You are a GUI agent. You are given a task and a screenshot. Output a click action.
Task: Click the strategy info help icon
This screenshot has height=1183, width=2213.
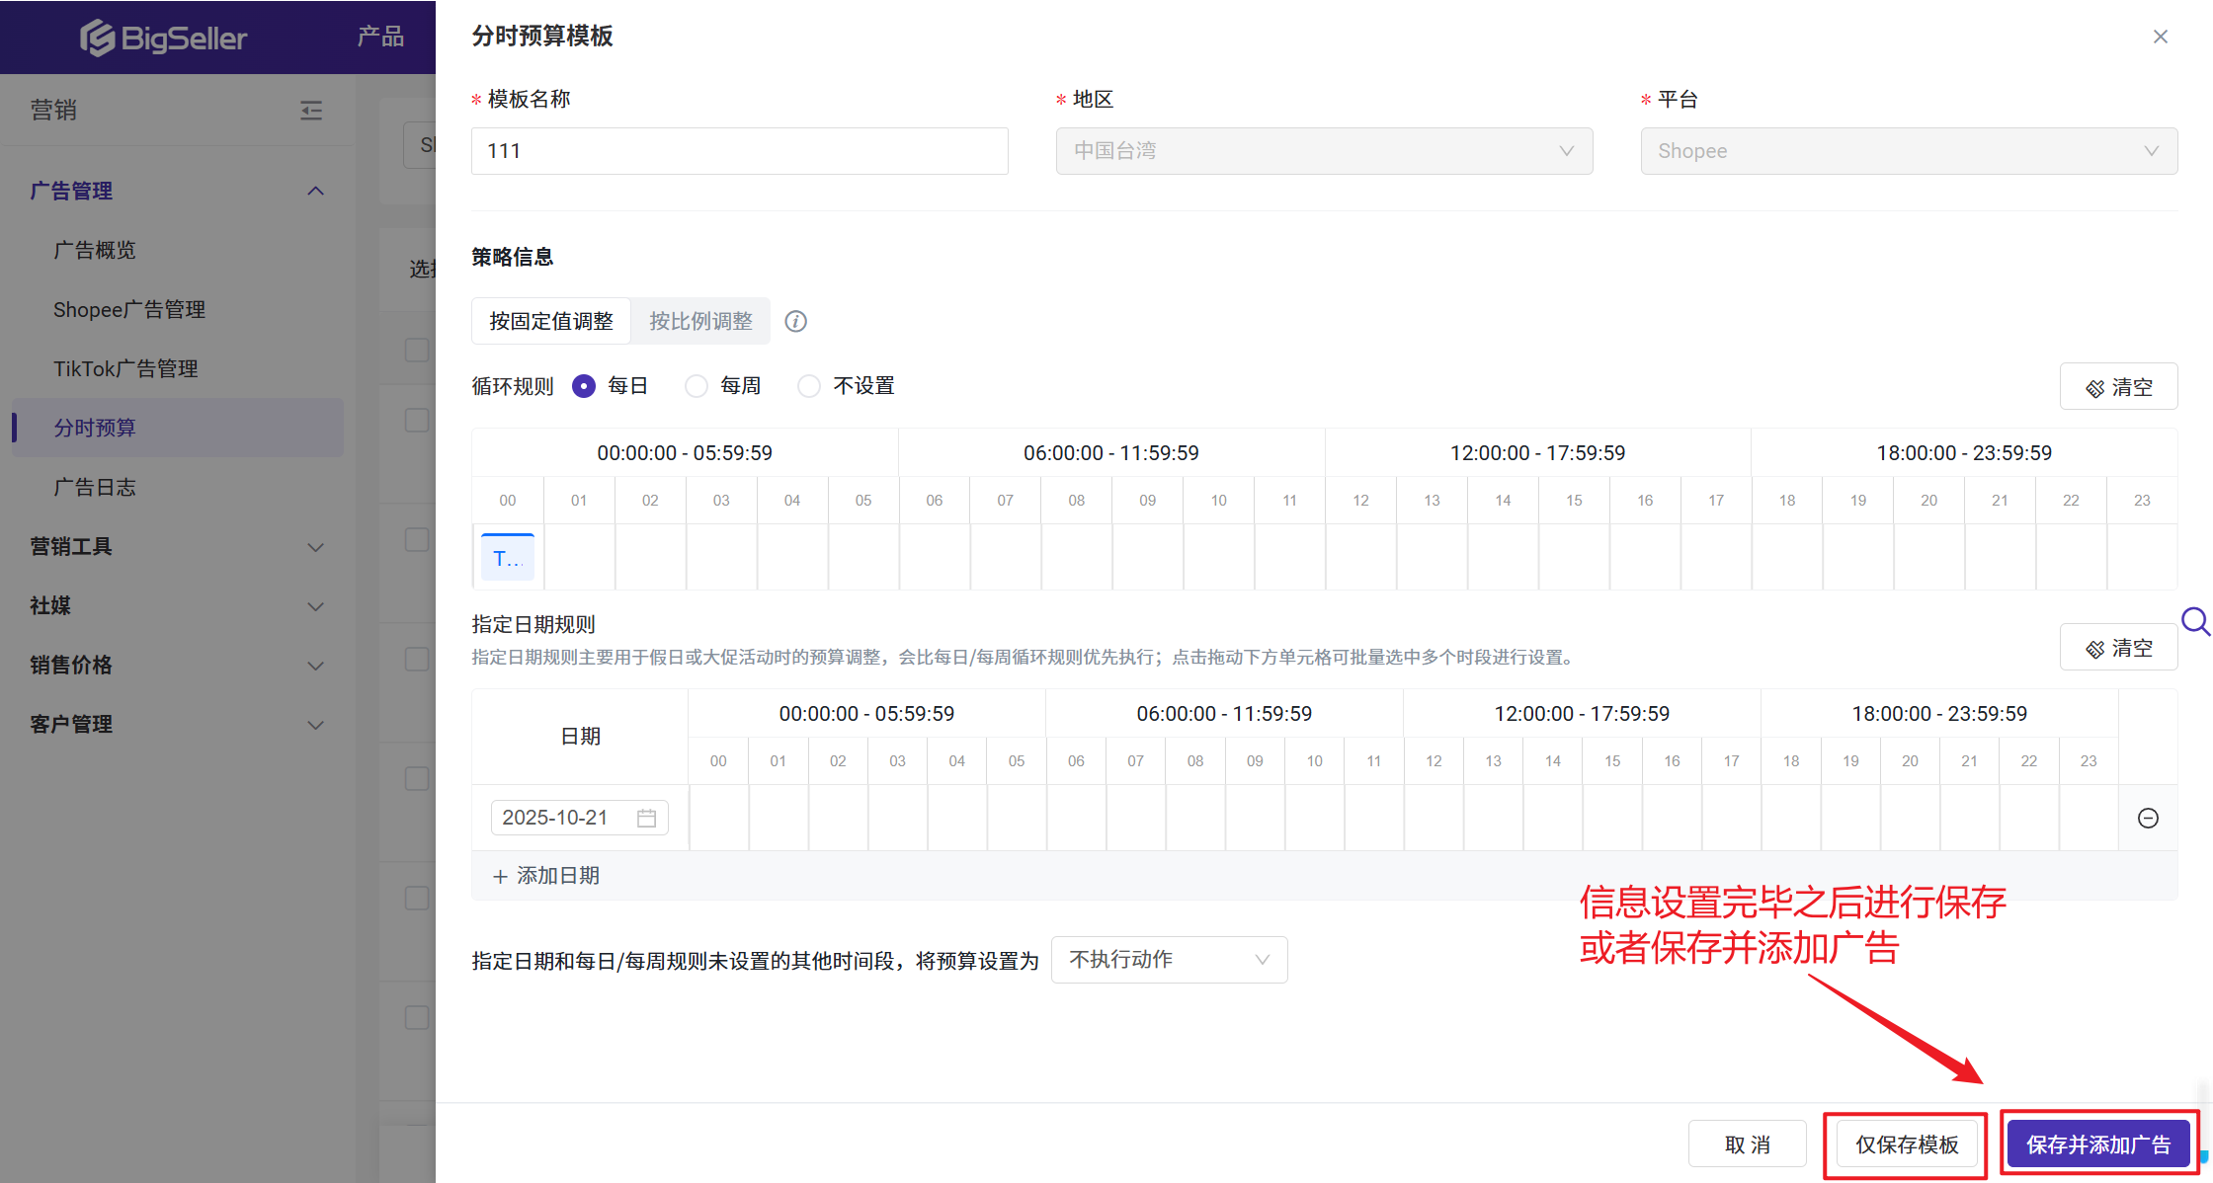pyautogui.click(x=795, y=321)
